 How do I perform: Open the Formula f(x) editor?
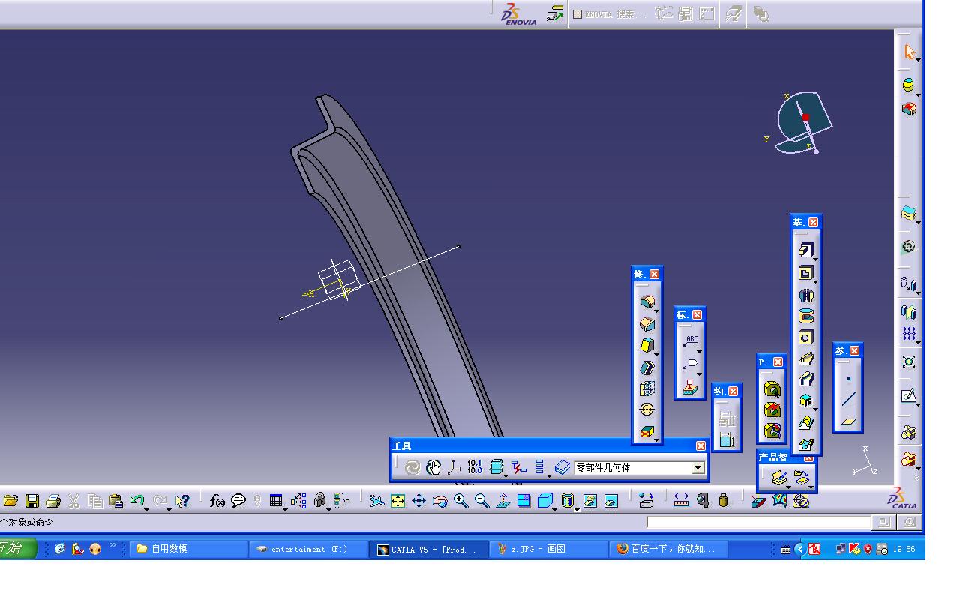(217, 501)
